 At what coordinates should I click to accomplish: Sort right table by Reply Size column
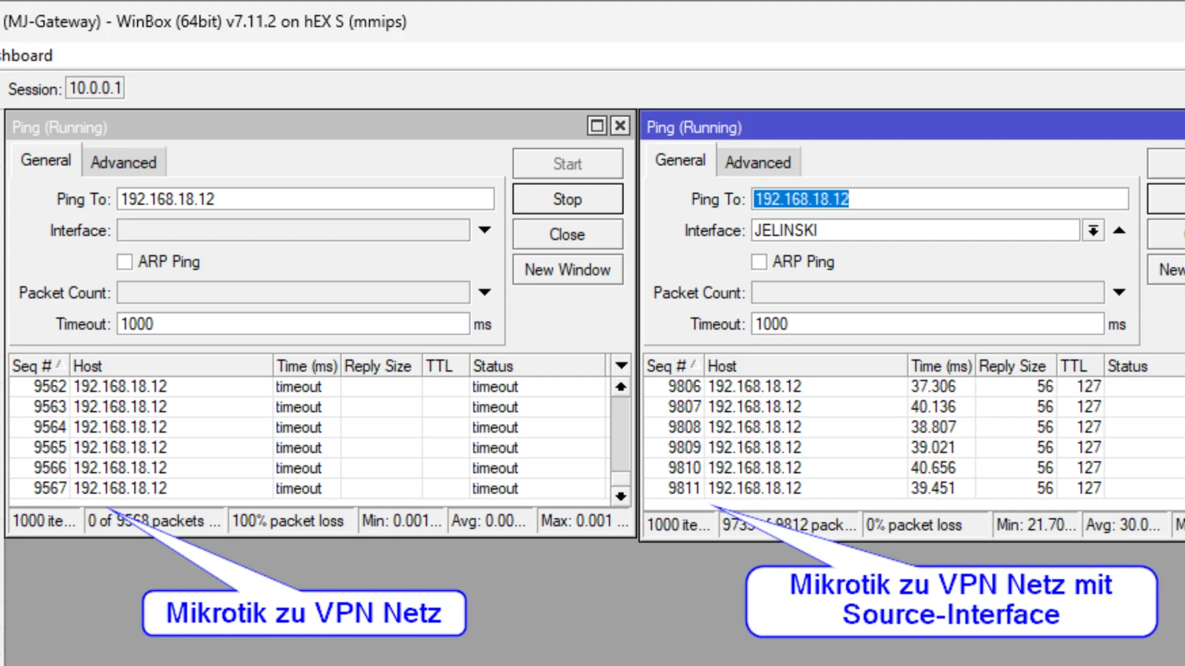[1016, 366]
